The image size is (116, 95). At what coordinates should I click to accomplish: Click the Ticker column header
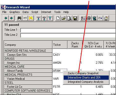(60, 45)
